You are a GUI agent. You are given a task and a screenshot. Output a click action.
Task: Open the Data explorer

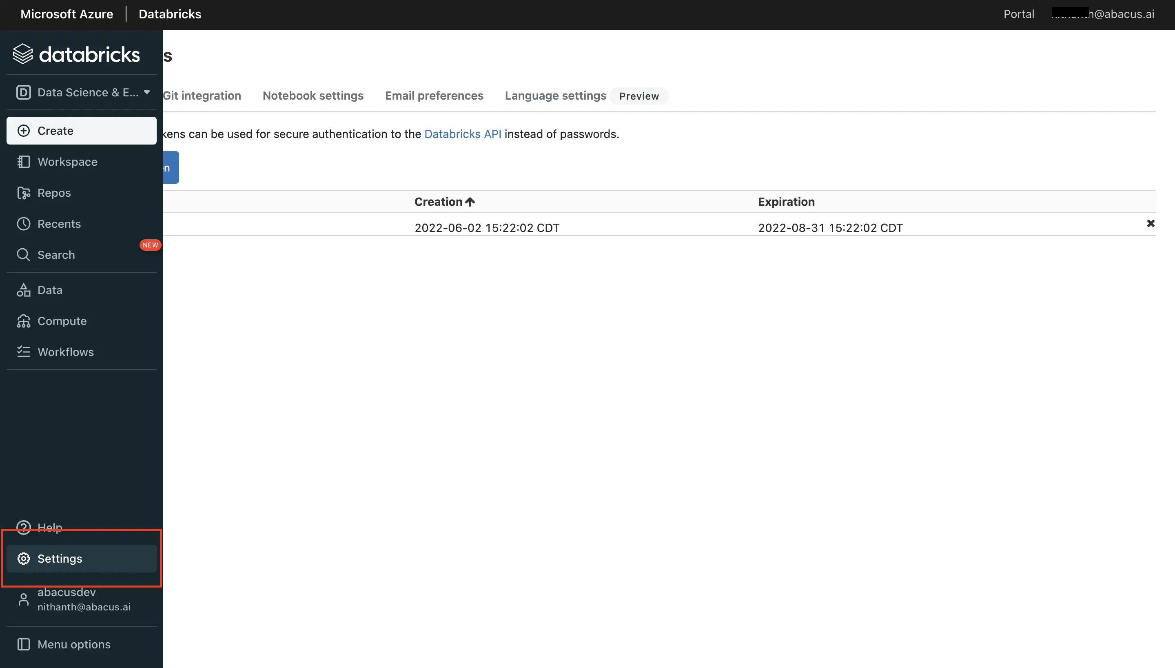[x=50, y=290]
